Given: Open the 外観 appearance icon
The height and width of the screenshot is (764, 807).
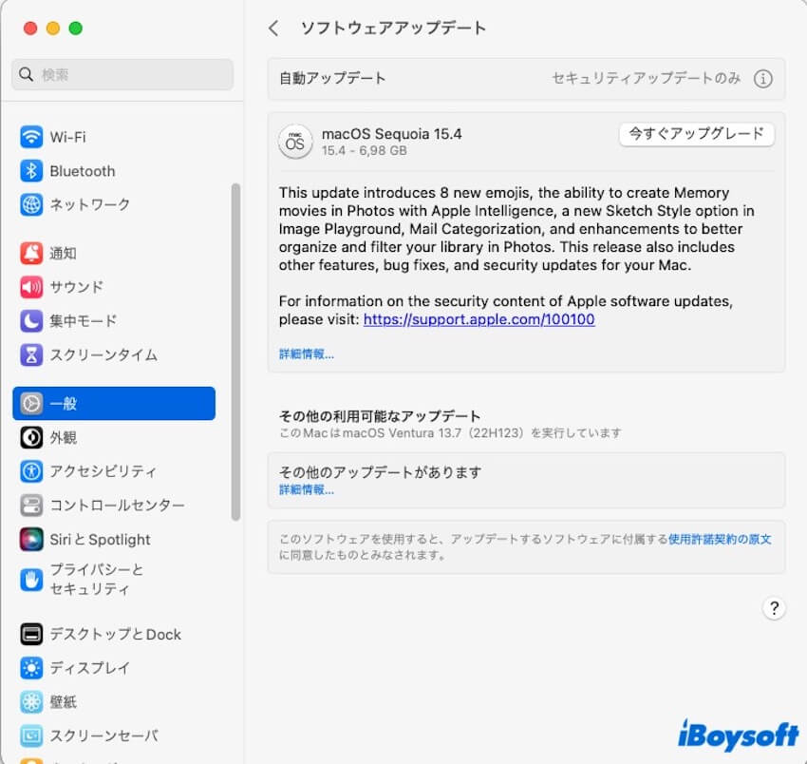Looking at the screenshot, I should tap(31, 437).
